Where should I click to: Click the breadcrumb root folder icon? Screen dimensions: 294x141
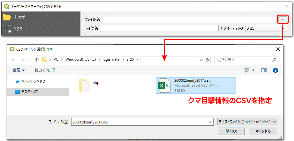pyautogui.click(x=44, y=60)
